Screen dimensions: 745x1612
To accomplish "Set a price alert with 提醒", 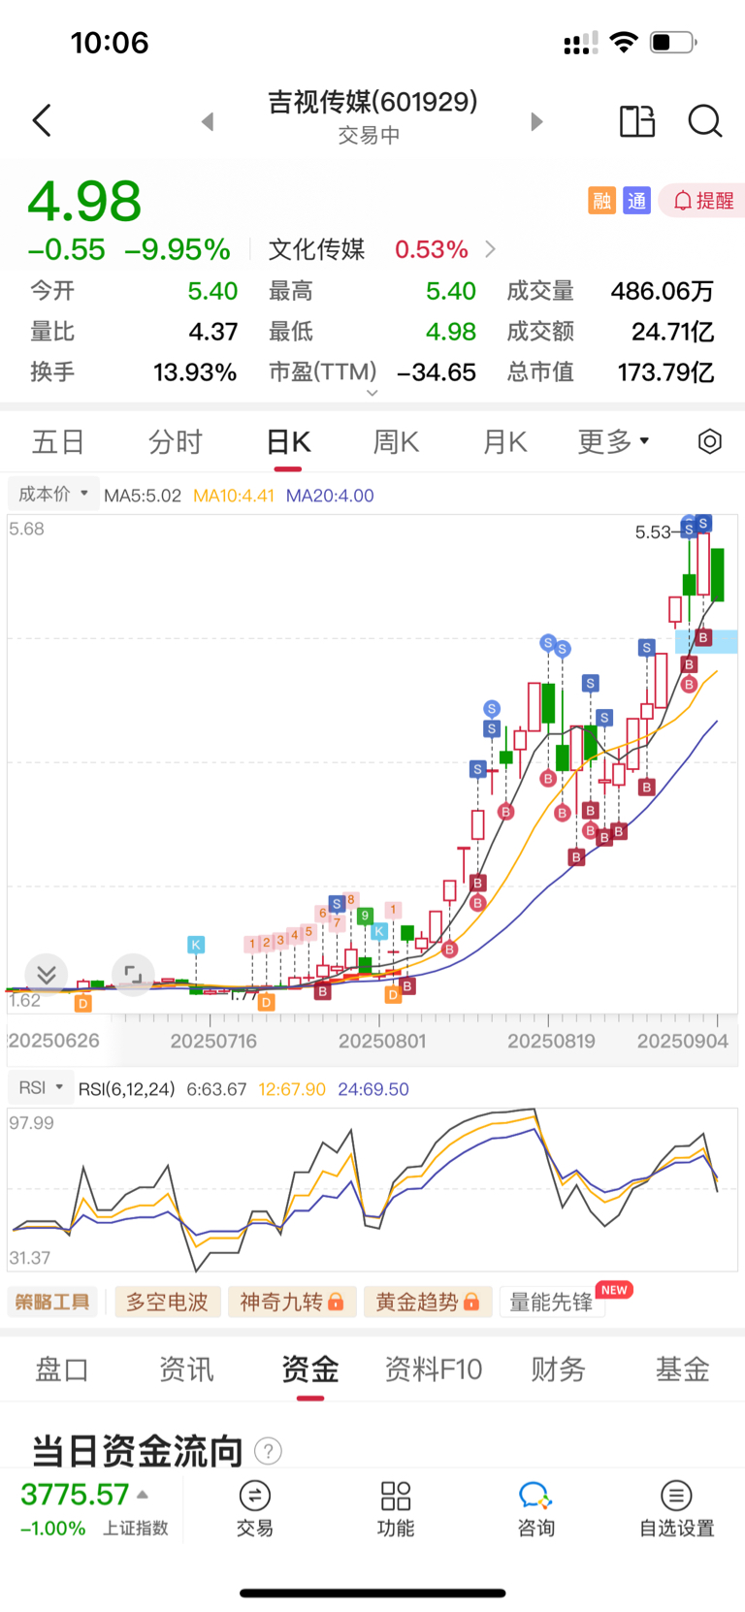I will pos(703,201).
